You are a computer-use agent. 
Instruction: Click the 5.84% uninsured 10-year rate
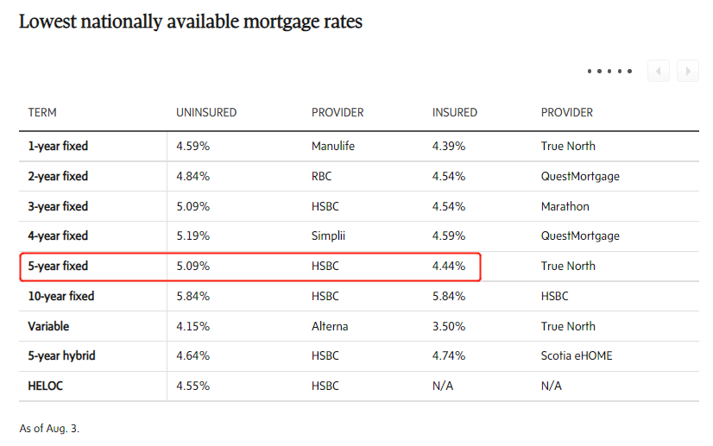tap(192, 296)
